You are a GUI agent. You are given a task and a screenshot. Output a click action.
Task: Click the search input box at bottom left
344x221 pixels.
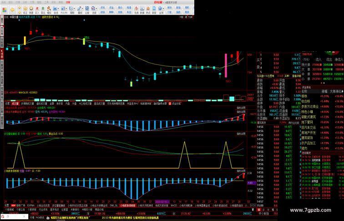point(14,216)
